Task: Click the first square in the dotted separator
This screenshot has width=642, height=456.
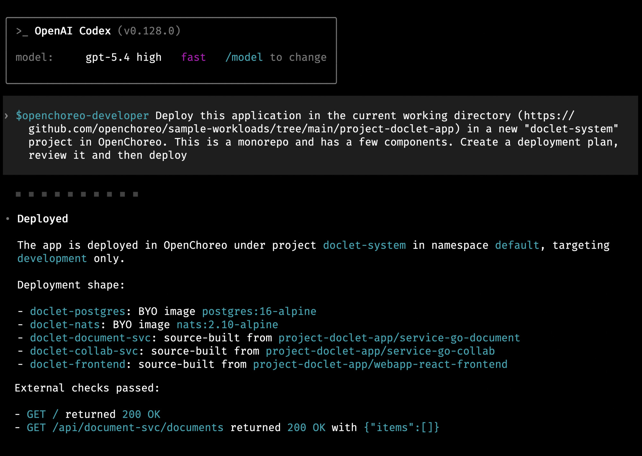Action: coord(18,194)
